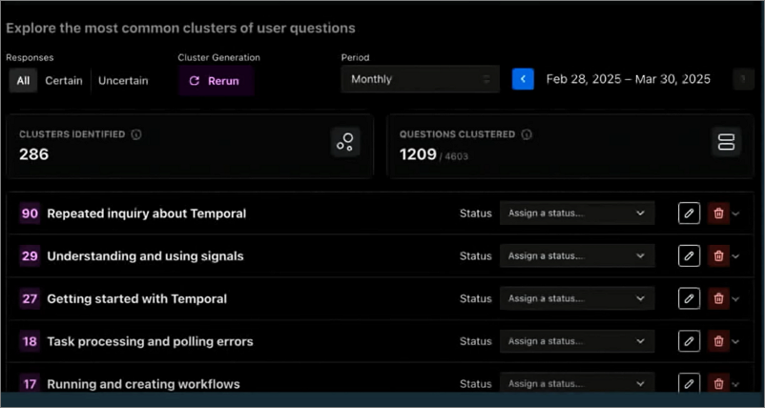The image size is (765, 408).
Task: Delete the Running and creating workflows cluster
Action: tap(718, 382)
